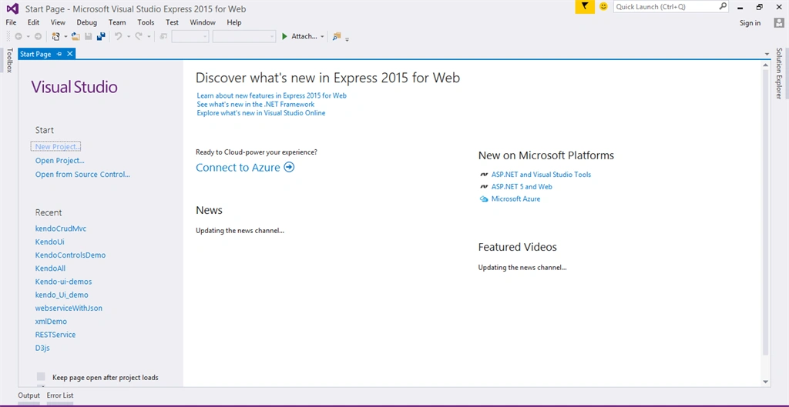Click the Connect to Azure arrow icon
This screenshot has height=407, width=789.
point(289,167)
